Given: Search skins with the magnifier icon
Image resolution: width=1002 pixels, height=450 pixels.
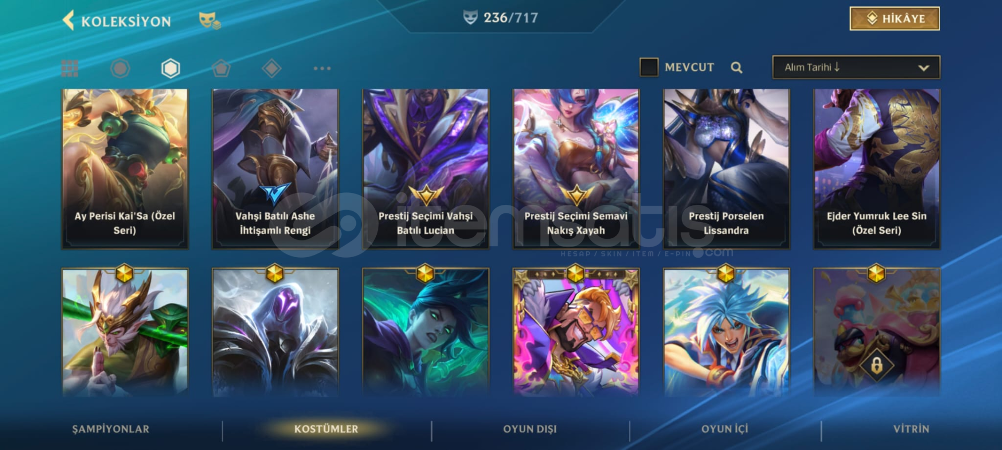Looking at the screenshot, I should click(x=736, y=67).
